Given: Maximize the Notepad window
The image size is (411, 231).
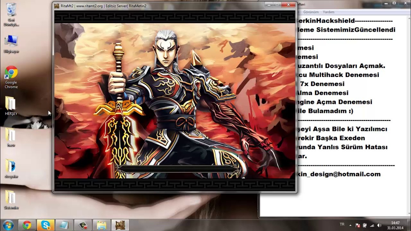Looking at the screenshot, I should pyautogui.click(x=394, y=3).
